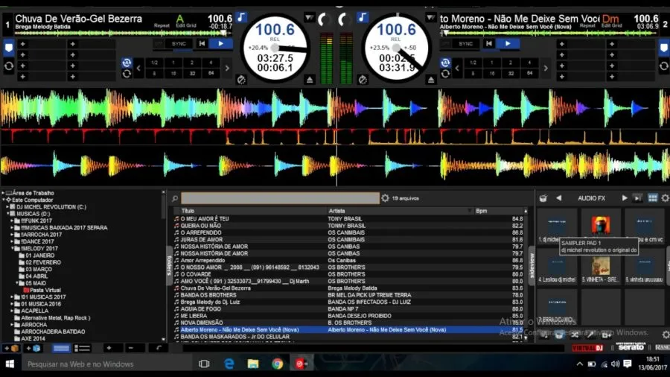Trigger sampler pad 5 VINHETA - SIRE

(600, 266)
